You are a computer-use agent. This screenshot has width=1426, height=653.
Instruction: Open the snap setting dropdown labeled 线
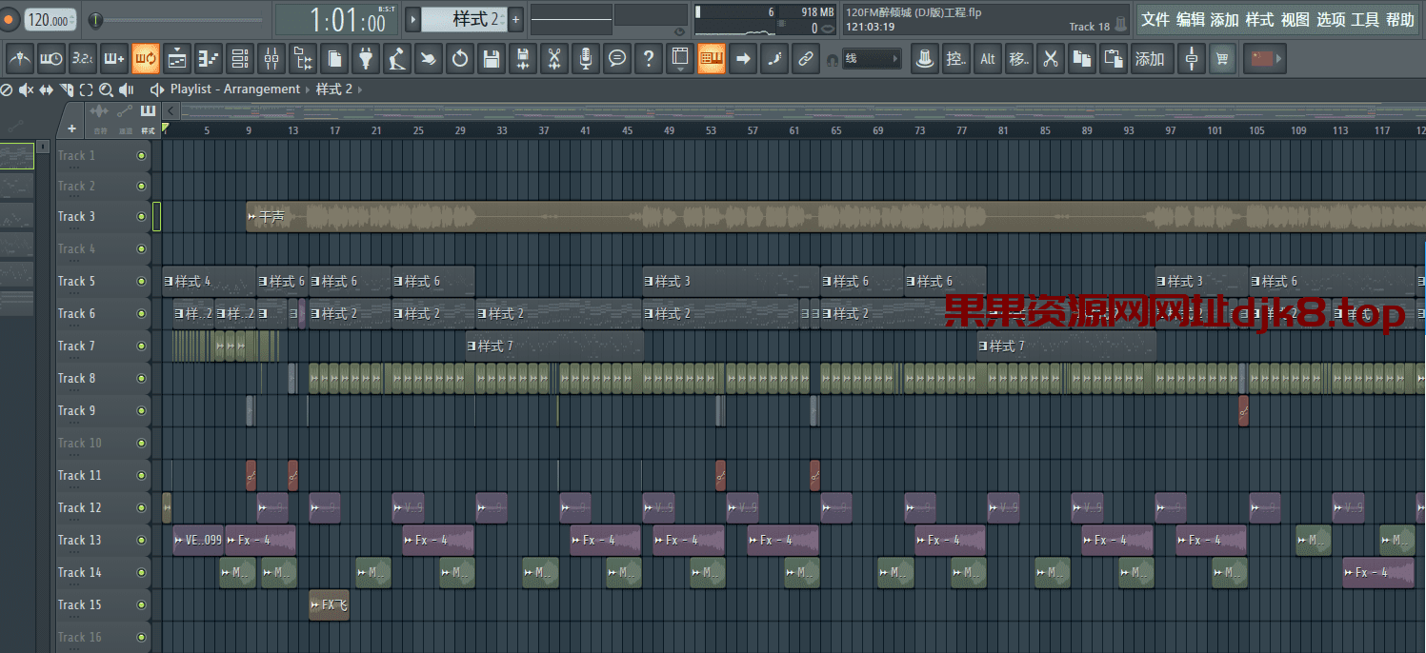point(871,59)
